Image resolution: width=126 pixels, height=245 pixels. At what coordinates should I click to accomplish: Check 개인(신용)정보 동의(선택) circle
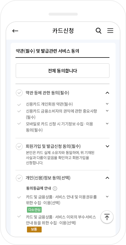click(x=19, y=178)
